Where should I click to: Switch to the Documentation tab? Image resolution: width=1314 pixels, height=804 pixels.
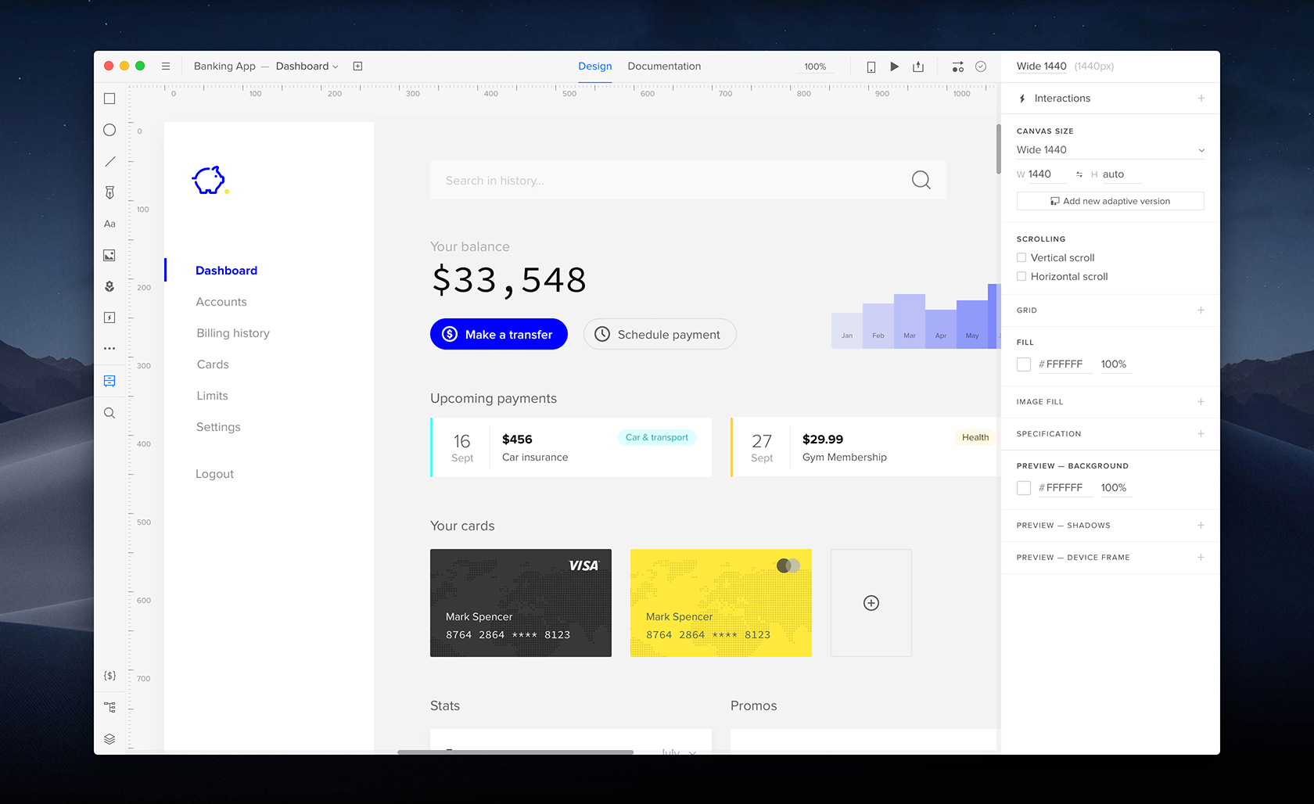[x=663, y=66]
